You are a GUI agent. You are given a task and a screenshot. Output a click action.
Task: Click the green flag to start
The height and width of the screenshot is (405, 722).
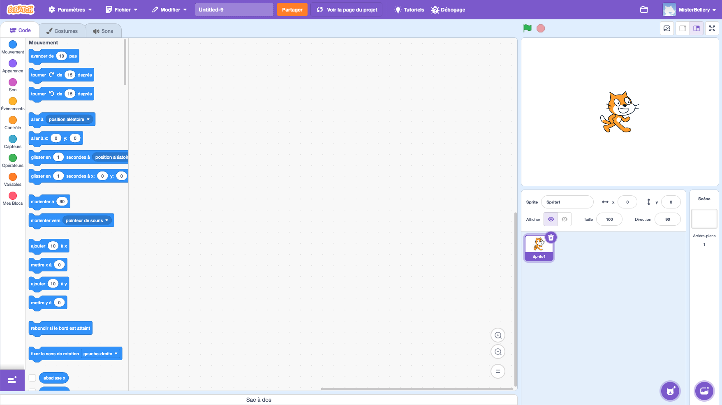tap(528, 28)
